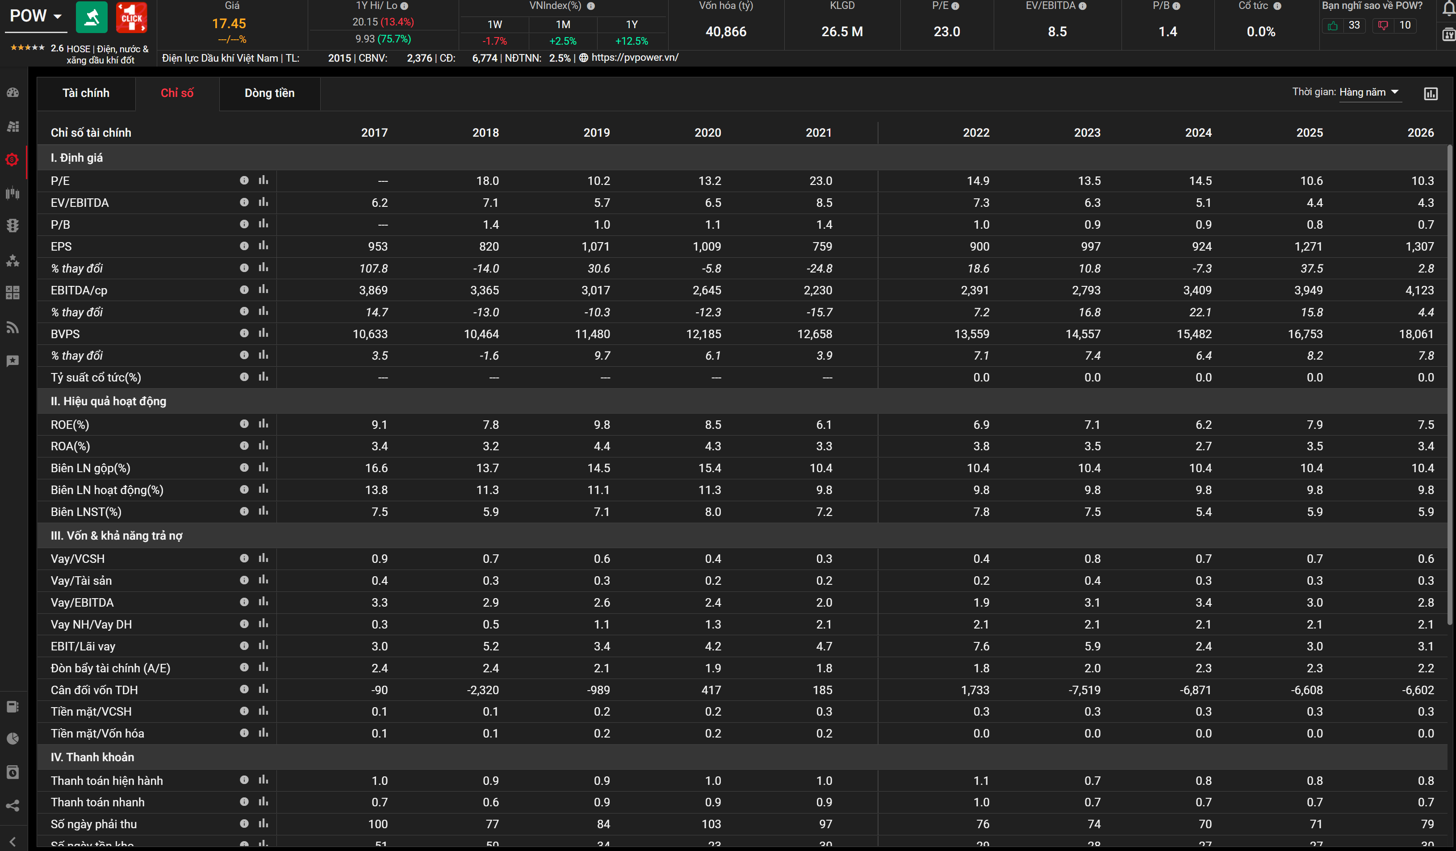Click the bar chart icon in ROE(%) row
The height and width of the screenshot is (851, 1456).
264,424
